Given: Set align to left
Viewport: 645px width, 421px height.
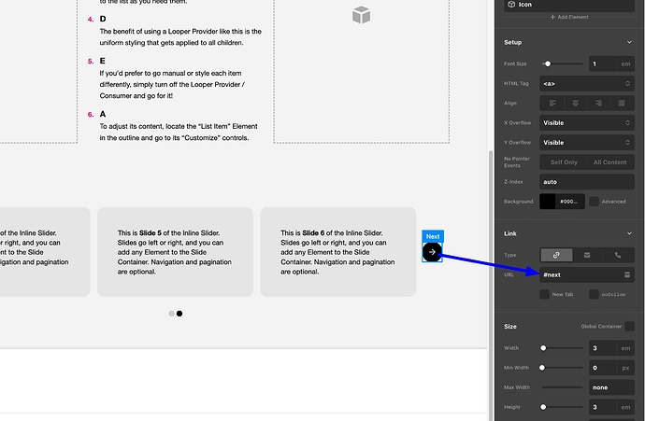Looking at the screenshot, I should point(553,103).
